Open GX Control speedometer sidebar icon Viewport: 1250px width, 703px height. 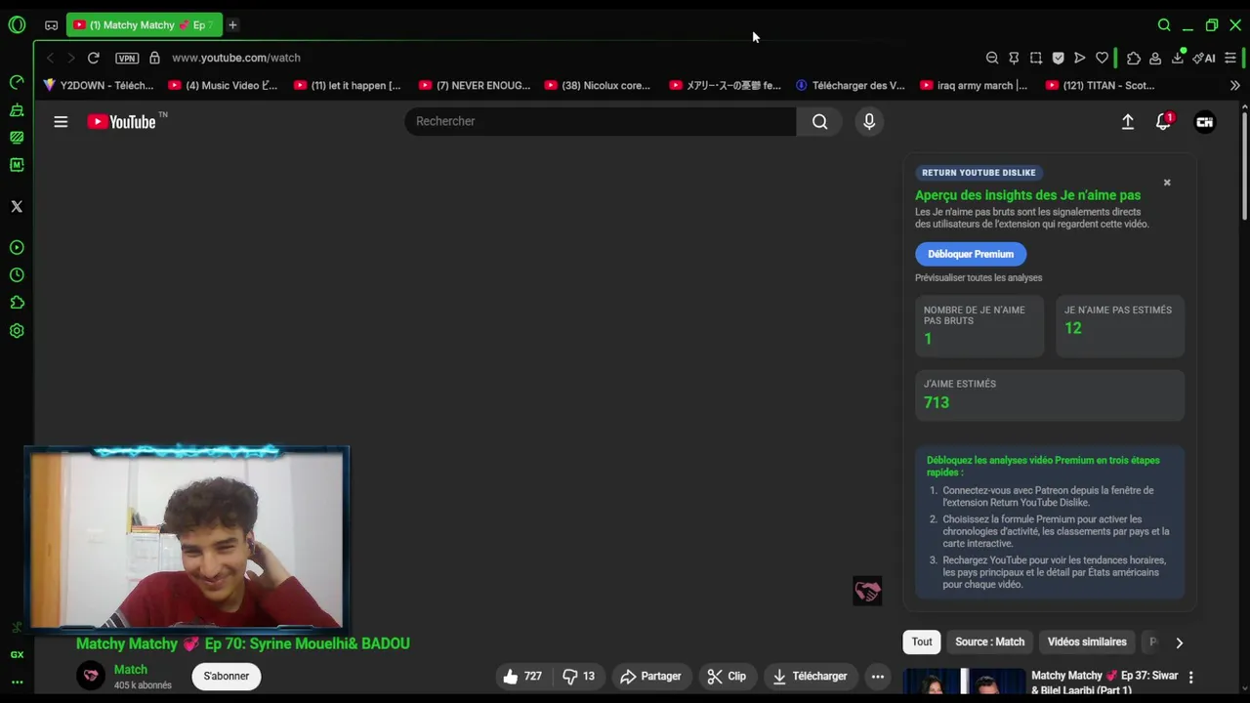click(x=17, y=82)
